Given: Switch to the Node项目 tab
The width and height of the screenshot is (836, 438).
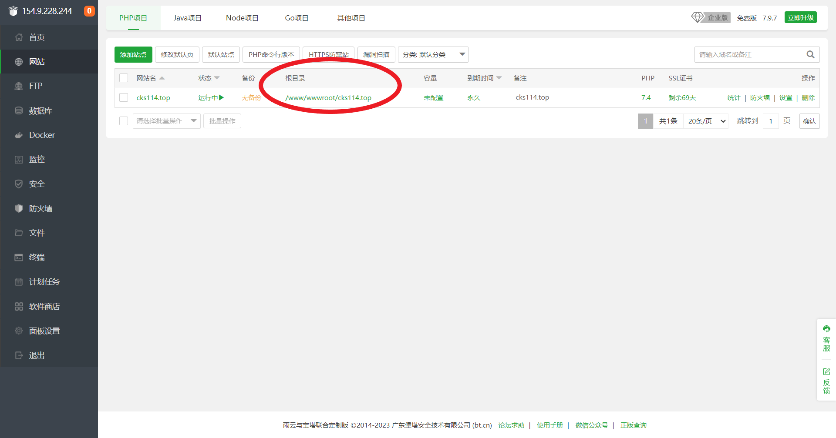Looking at the screenshot, I should click(242, 18).
